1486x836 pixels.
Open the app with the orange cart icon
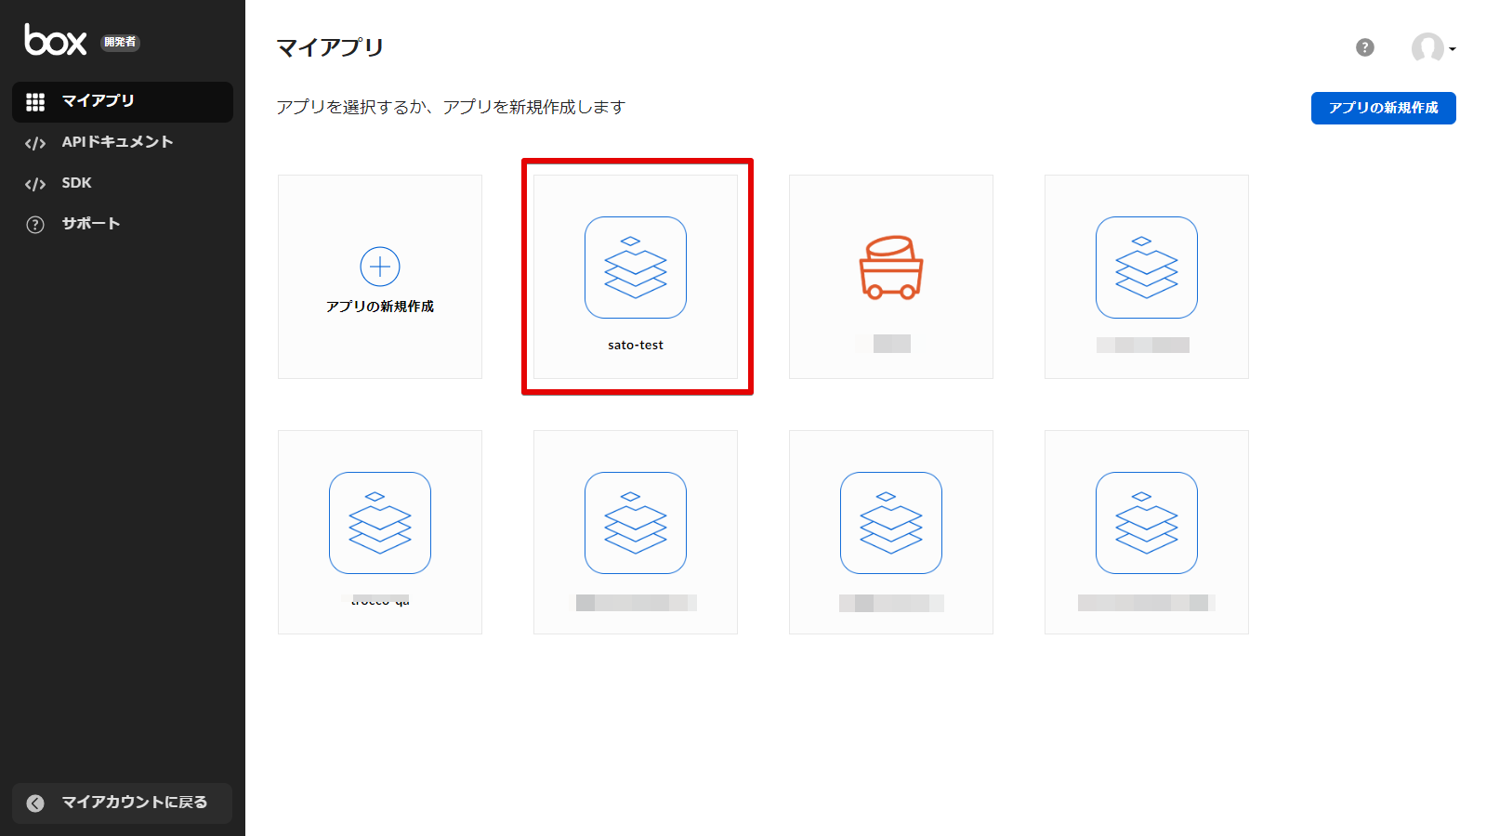[891, 268]
